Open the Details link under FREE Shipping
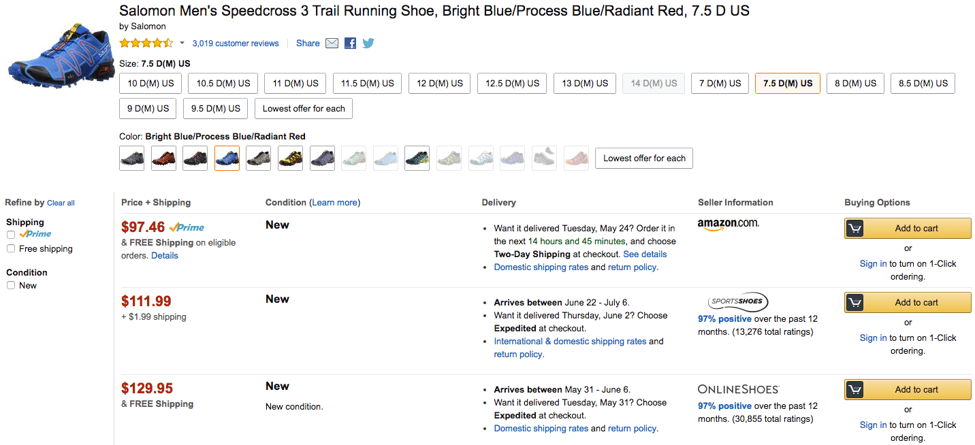The image size is (975, 445). (165, 256)
